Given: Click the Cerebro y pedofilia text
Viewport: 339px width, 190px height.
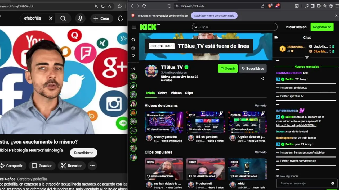Looking at the screenshot, I should pyautogui.click(x=32, y=179).
